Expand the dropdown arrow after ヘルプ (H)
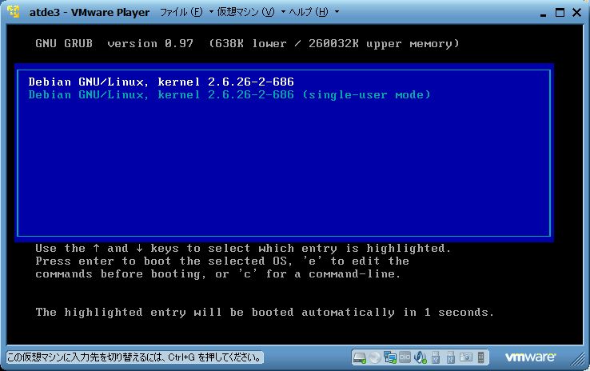This screenshot has height=371, width=590. (337, 12)
